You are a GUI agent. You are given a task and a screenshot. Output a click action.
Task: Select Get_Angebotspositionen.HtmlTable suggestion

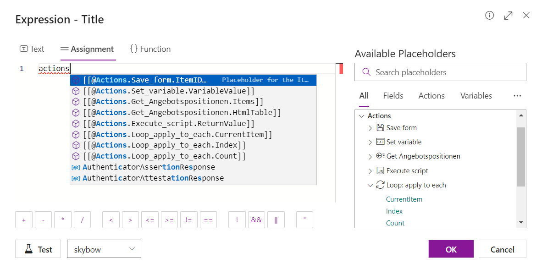[193, 113]
